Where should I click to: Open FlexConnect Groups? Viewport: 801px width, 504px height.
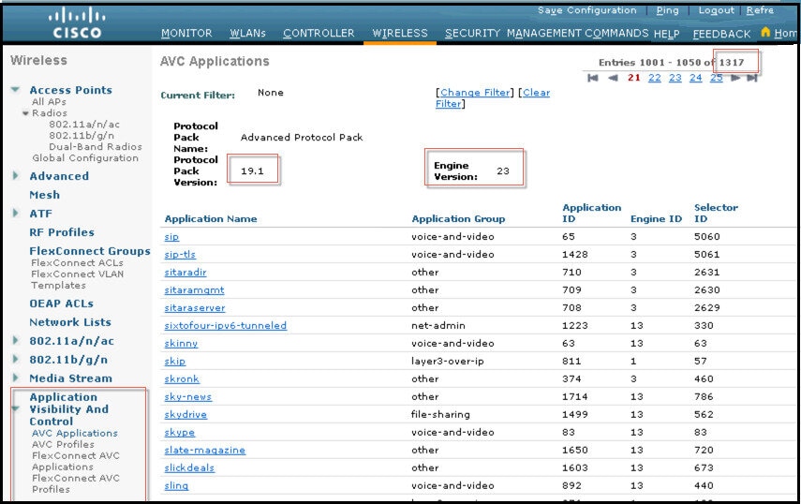pos(90,251)
